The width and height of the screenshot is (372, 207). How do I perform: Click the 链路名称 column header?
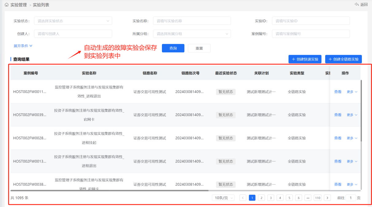point(150,73)
